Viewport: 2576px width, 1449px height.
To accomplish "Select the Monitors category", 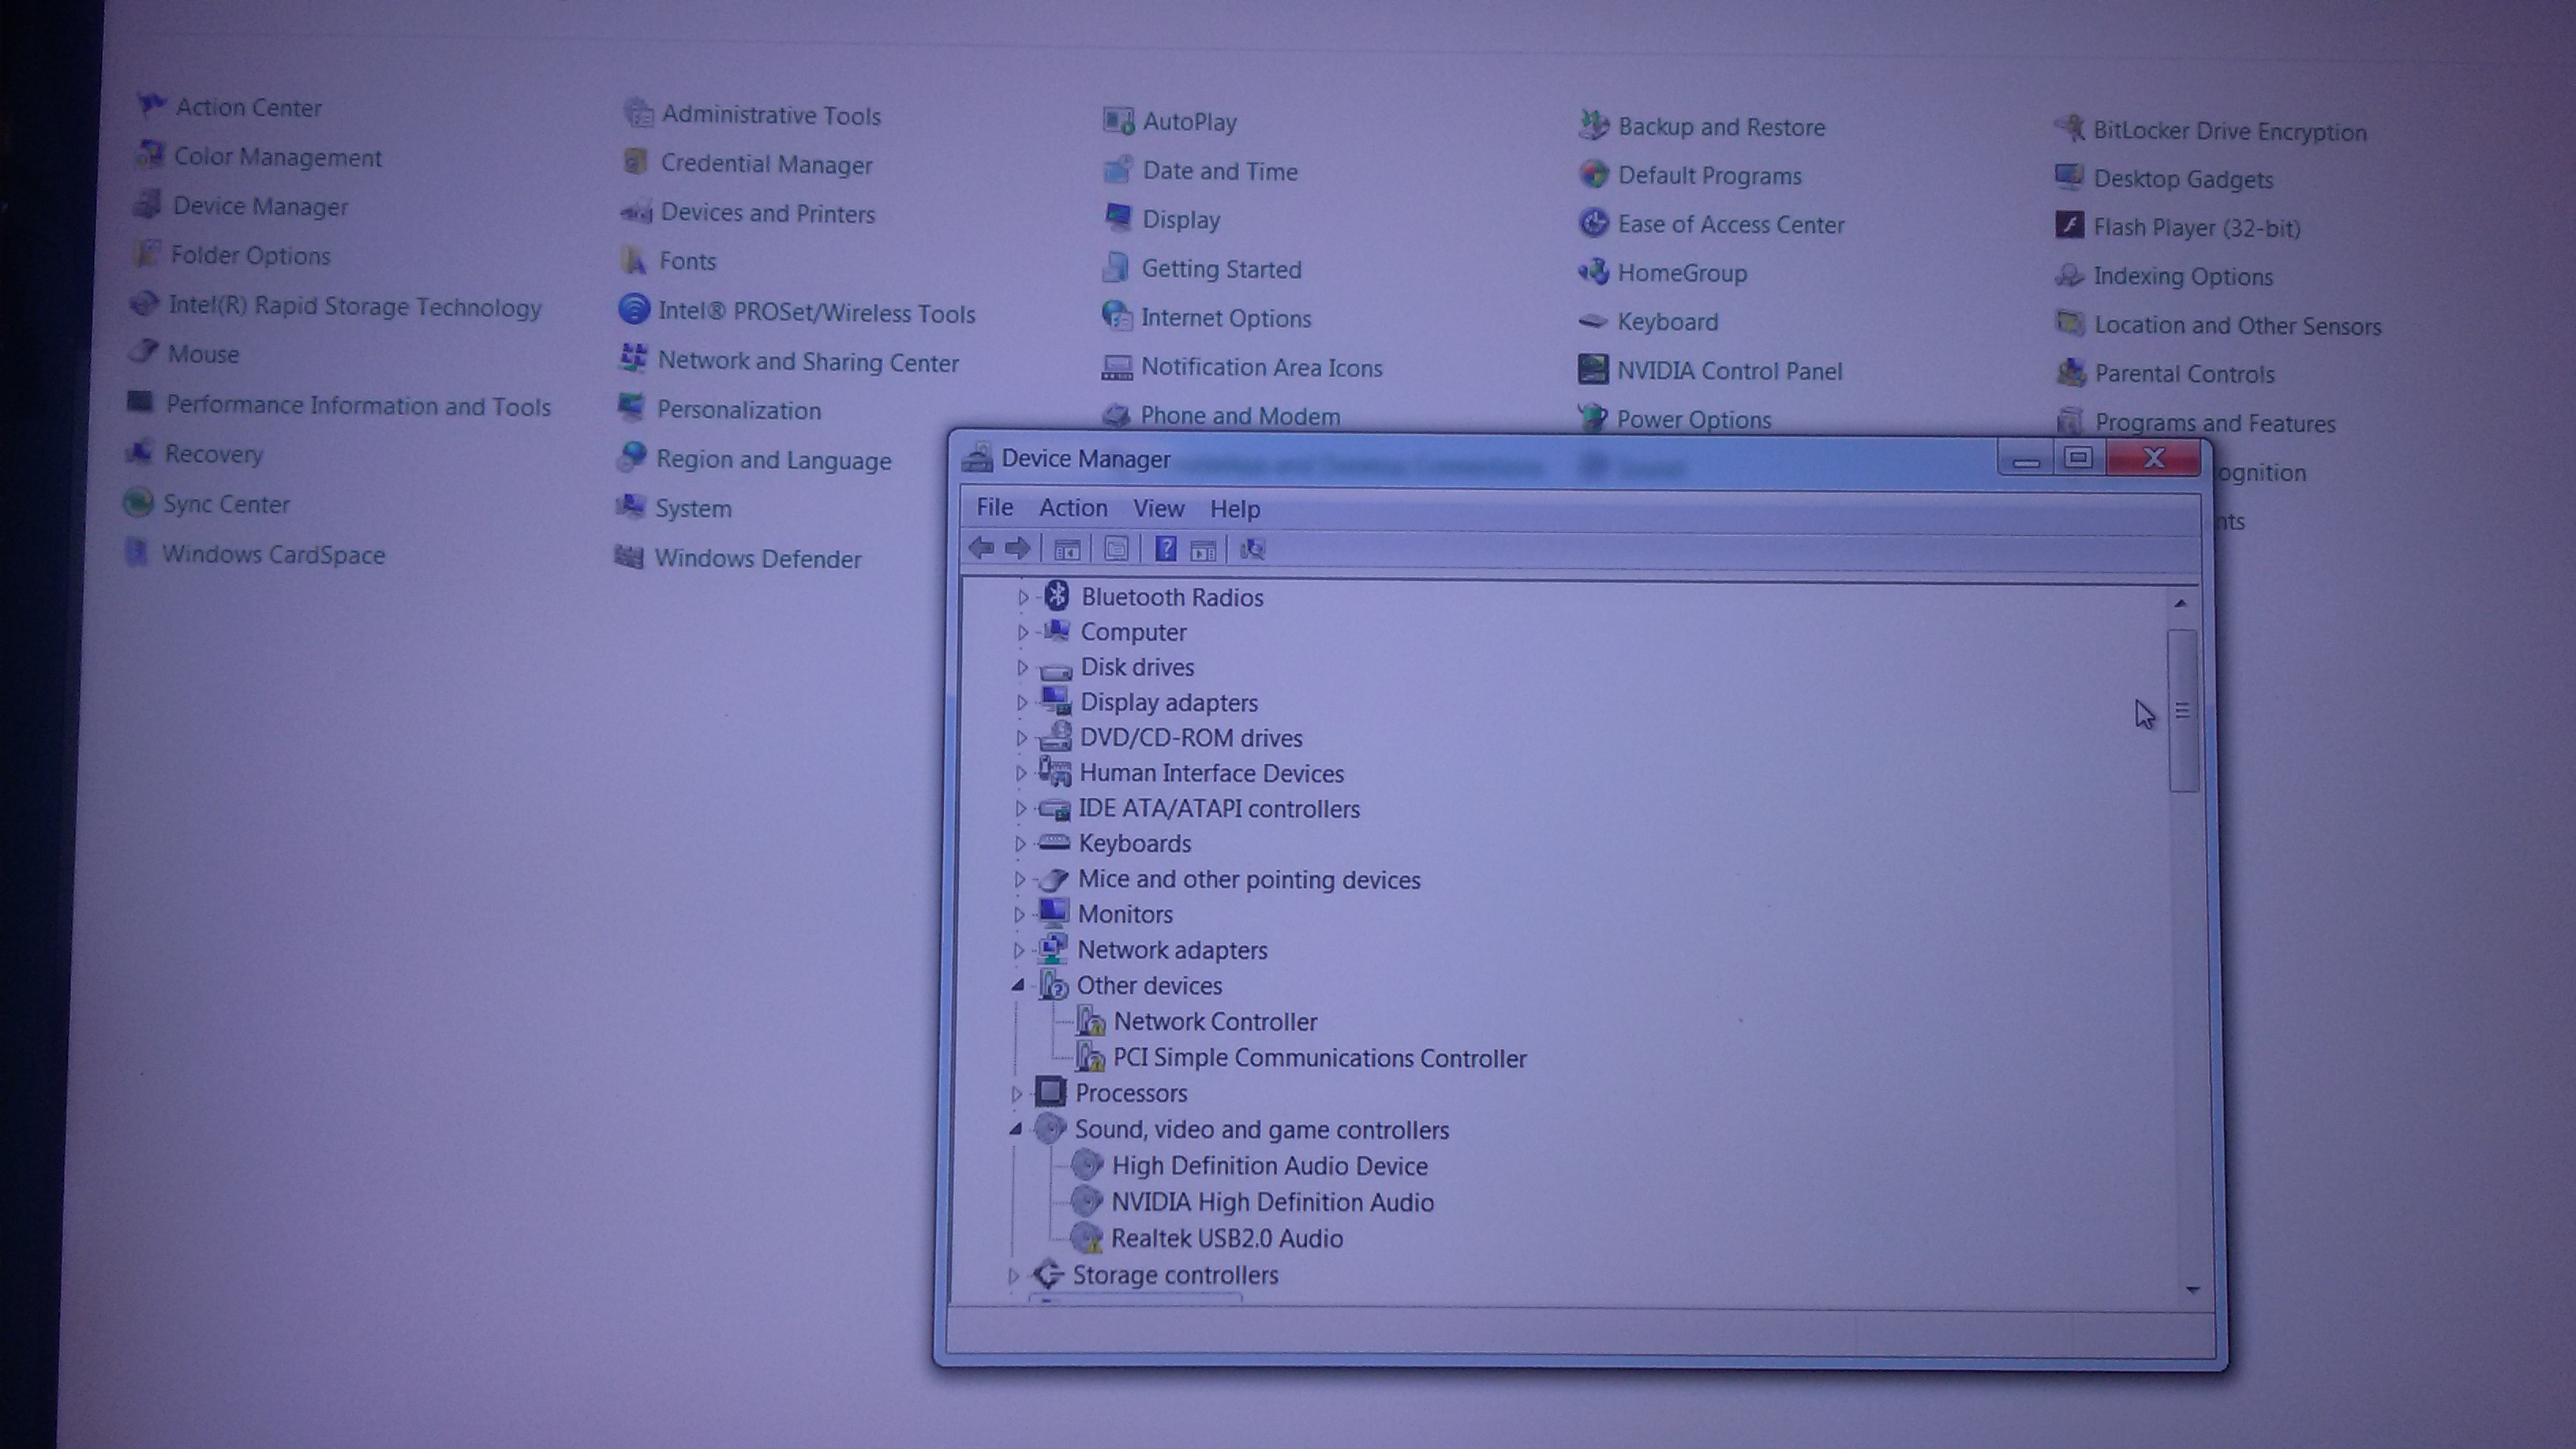I will pos(1125,914).
